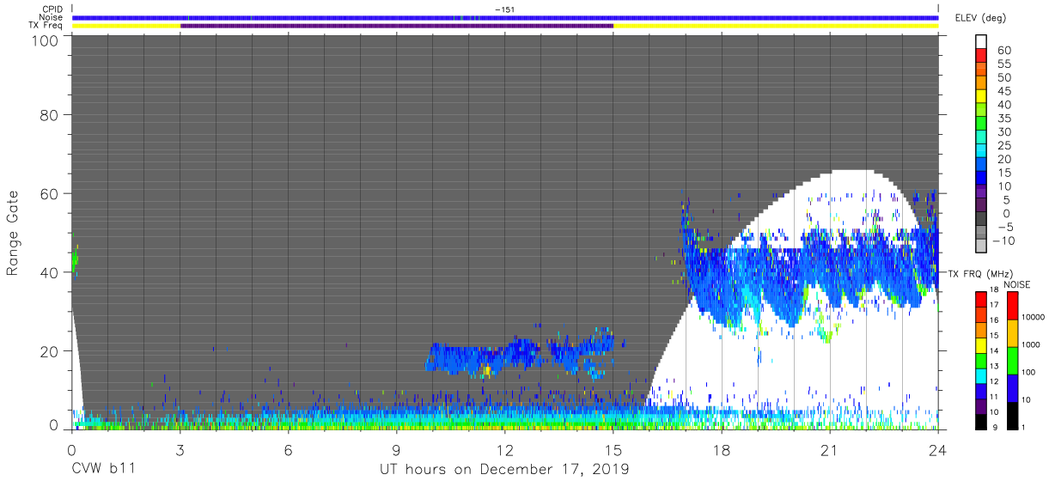Viewport: 1055px width, 487px height.
Task: Click the Noise row label at top left
Action: pyautogui.click(x=52, y=17)
